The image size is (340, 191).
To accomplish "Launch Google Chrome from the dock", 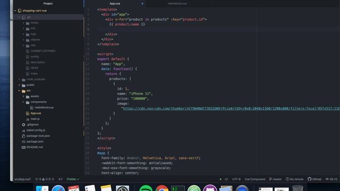I will [161, 188].
